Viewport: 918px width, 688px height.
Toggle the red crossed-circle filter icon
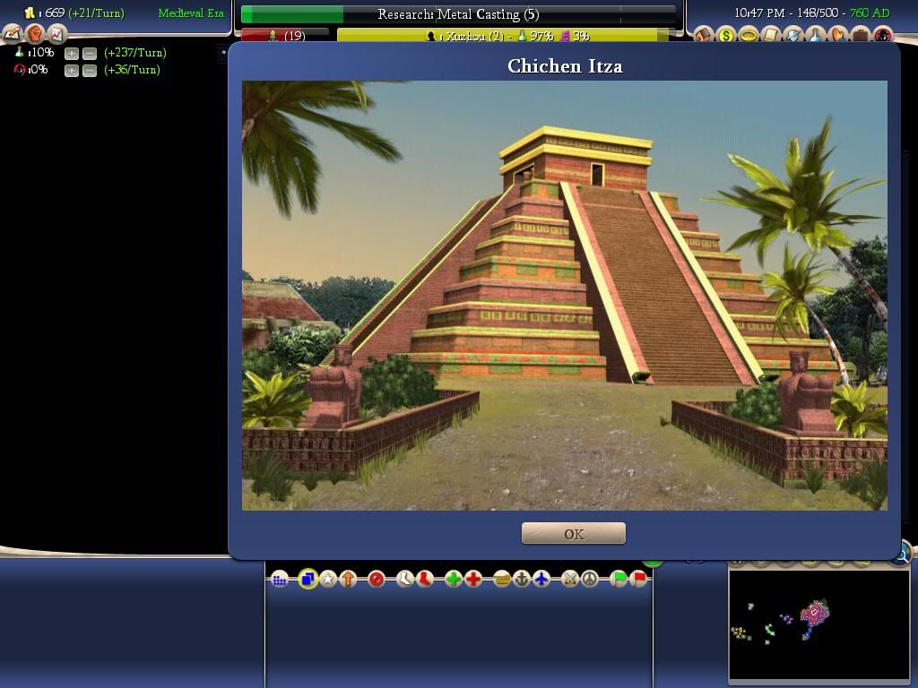(x=377, y=580)
